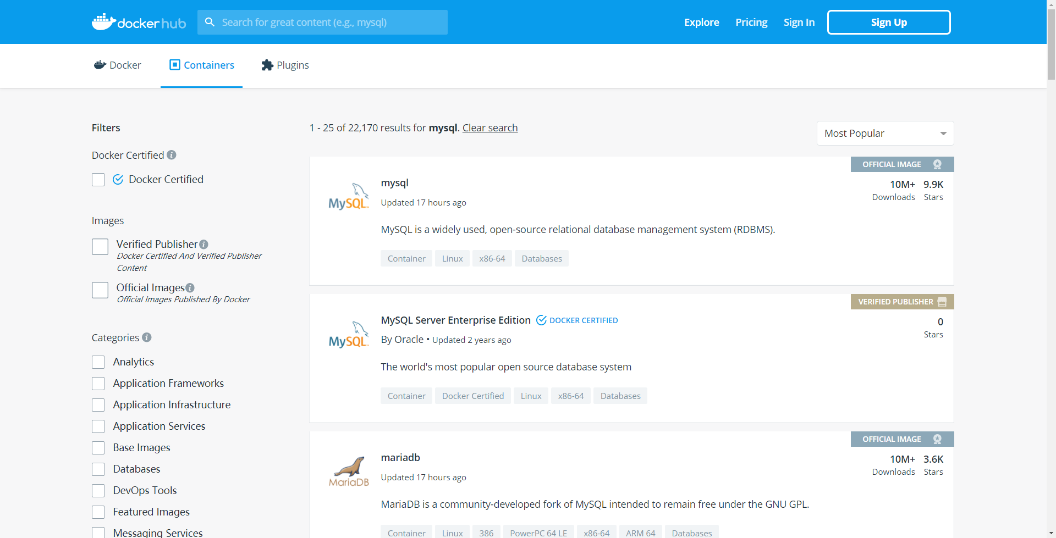Click Sign In in the header

click(x=799, y=22)
